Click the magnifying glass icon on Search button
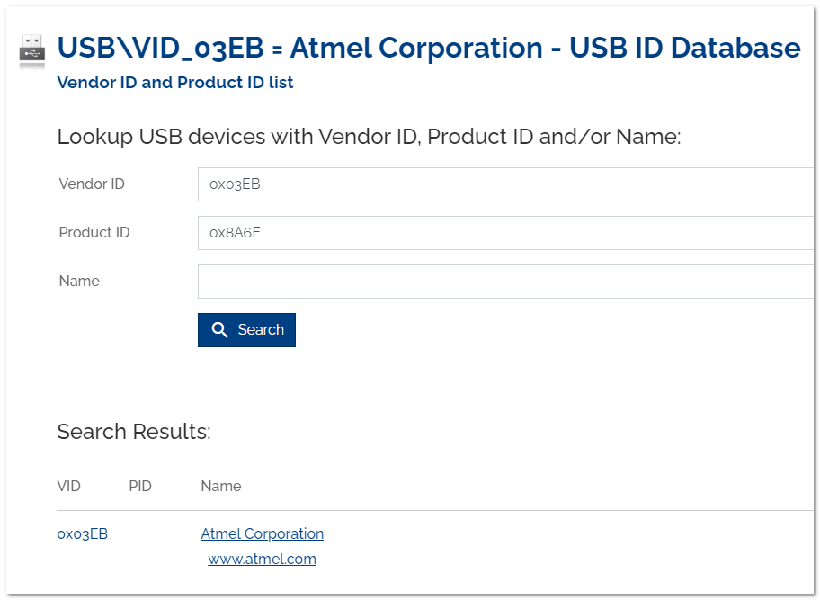Viewport: 820px width, 600px height. coord(219,329)
